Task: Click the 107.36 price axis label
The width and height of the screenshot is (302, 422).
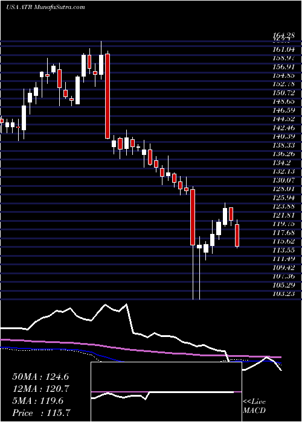Action: tap(284, 276)
